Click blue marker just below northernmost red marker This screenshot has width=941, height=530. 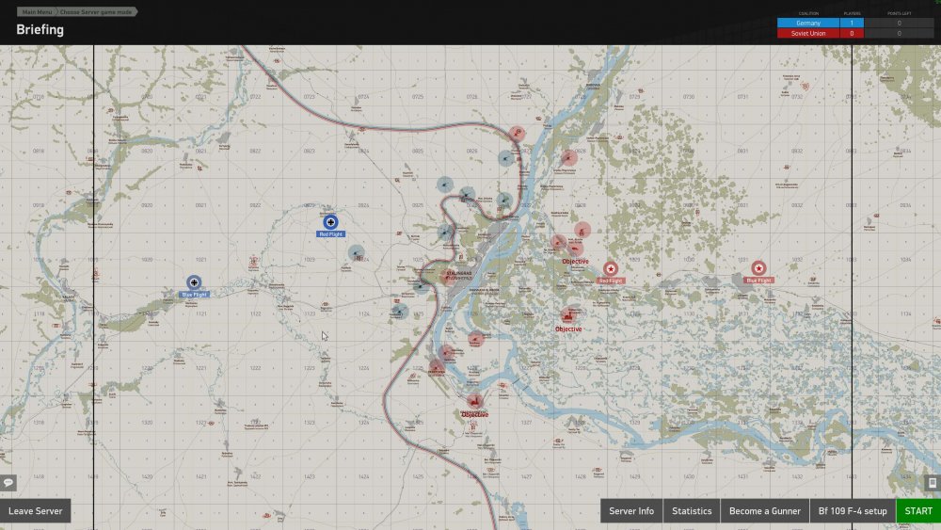click(506, 158)
